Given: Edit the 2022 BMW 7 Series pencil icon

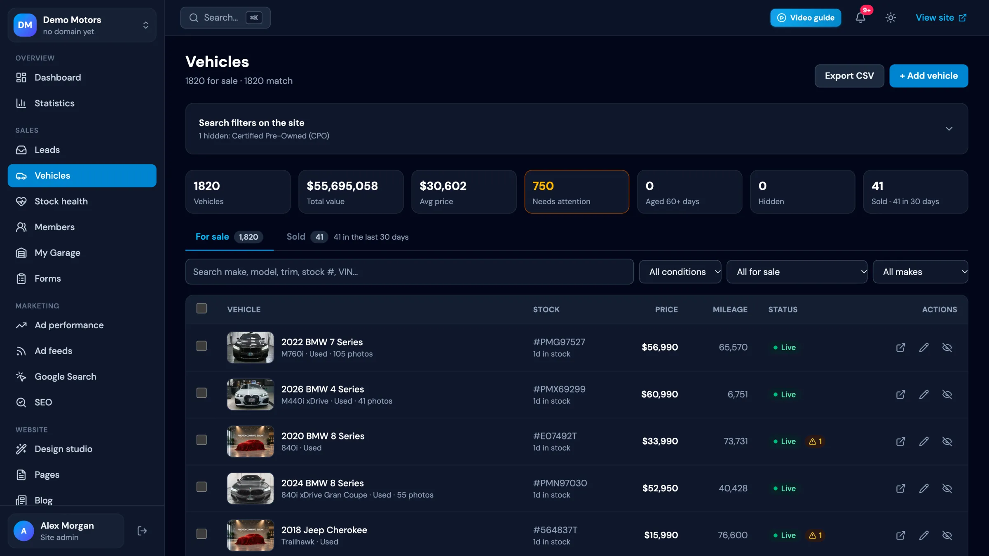Looking at the screenshot, I should coord(924,347).
